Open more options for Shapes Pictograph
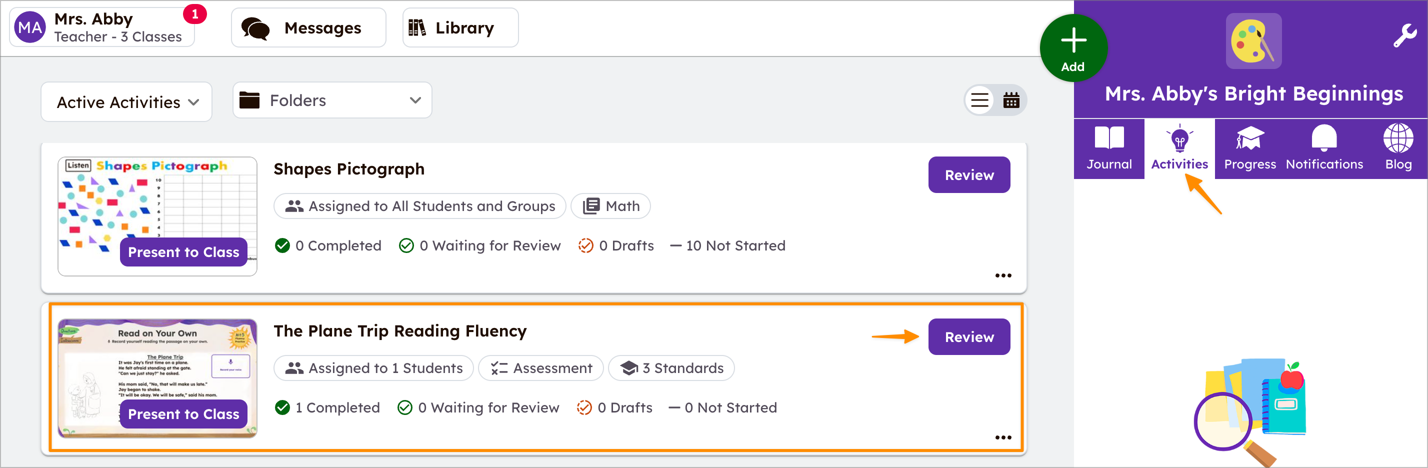 click(x=1002, y=275)
